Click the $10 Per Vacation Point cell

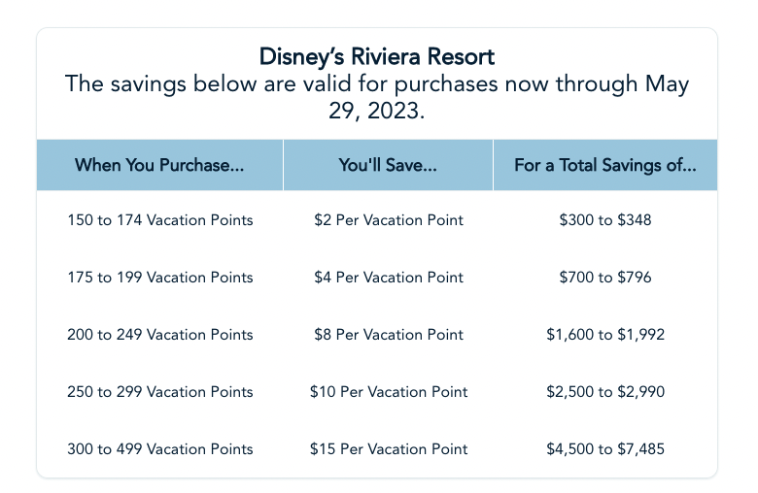click(x=389, y=392)
